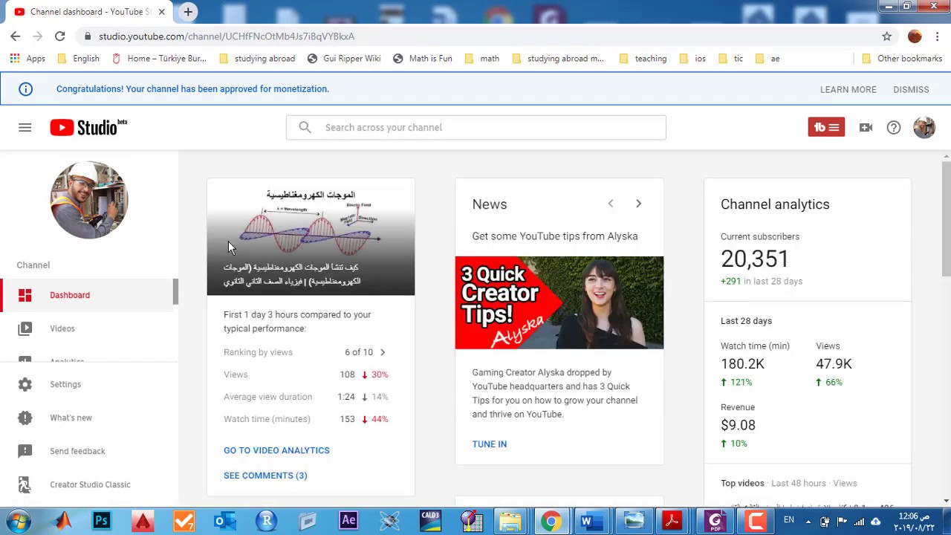Open the account avatar menu
951x535 pixels.
(924, 127)
